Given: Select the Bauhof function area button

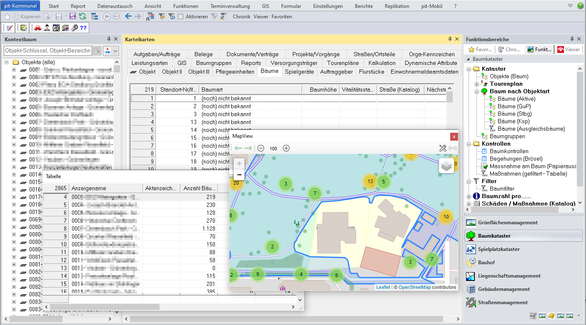Looking at the screenshot, I should click(x=486, y=263).
